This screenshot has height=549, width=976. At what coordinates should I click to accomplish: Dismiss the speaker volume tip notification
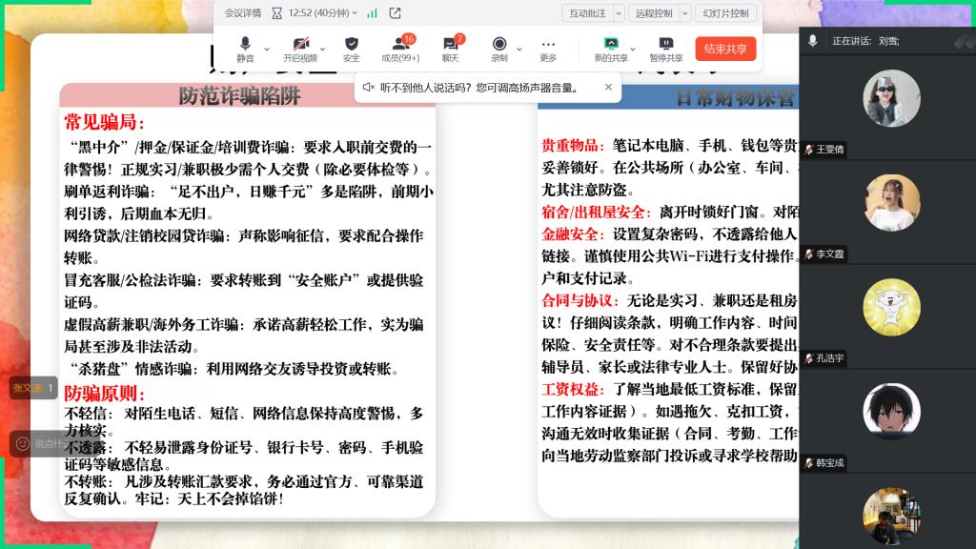[x=608, y=87]
